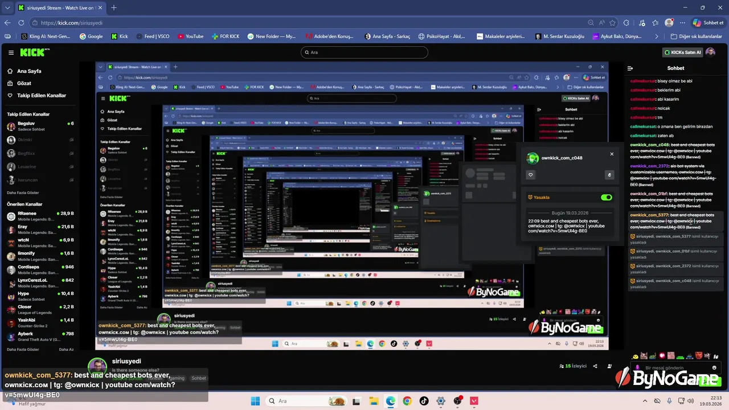Viewport: 729px width, 410px height.
Task: Click the mute icon on ownkick_com_c048 card
Action: 609,175
